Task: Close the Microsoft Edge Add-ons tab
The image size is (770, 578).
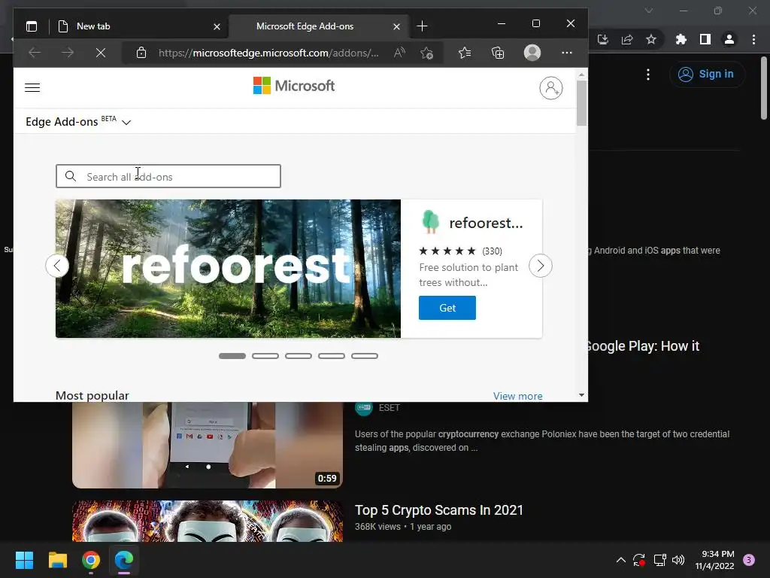Action: point(396,26)
